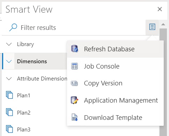Click the magnifier search icon
This screenshot has width=169, height=136.
point(13,27)
